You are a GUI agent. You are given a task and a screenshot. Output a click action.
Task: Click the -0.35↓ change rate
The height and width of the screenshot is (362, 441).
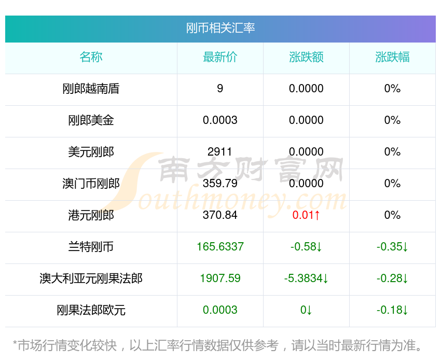pos(392,247)
